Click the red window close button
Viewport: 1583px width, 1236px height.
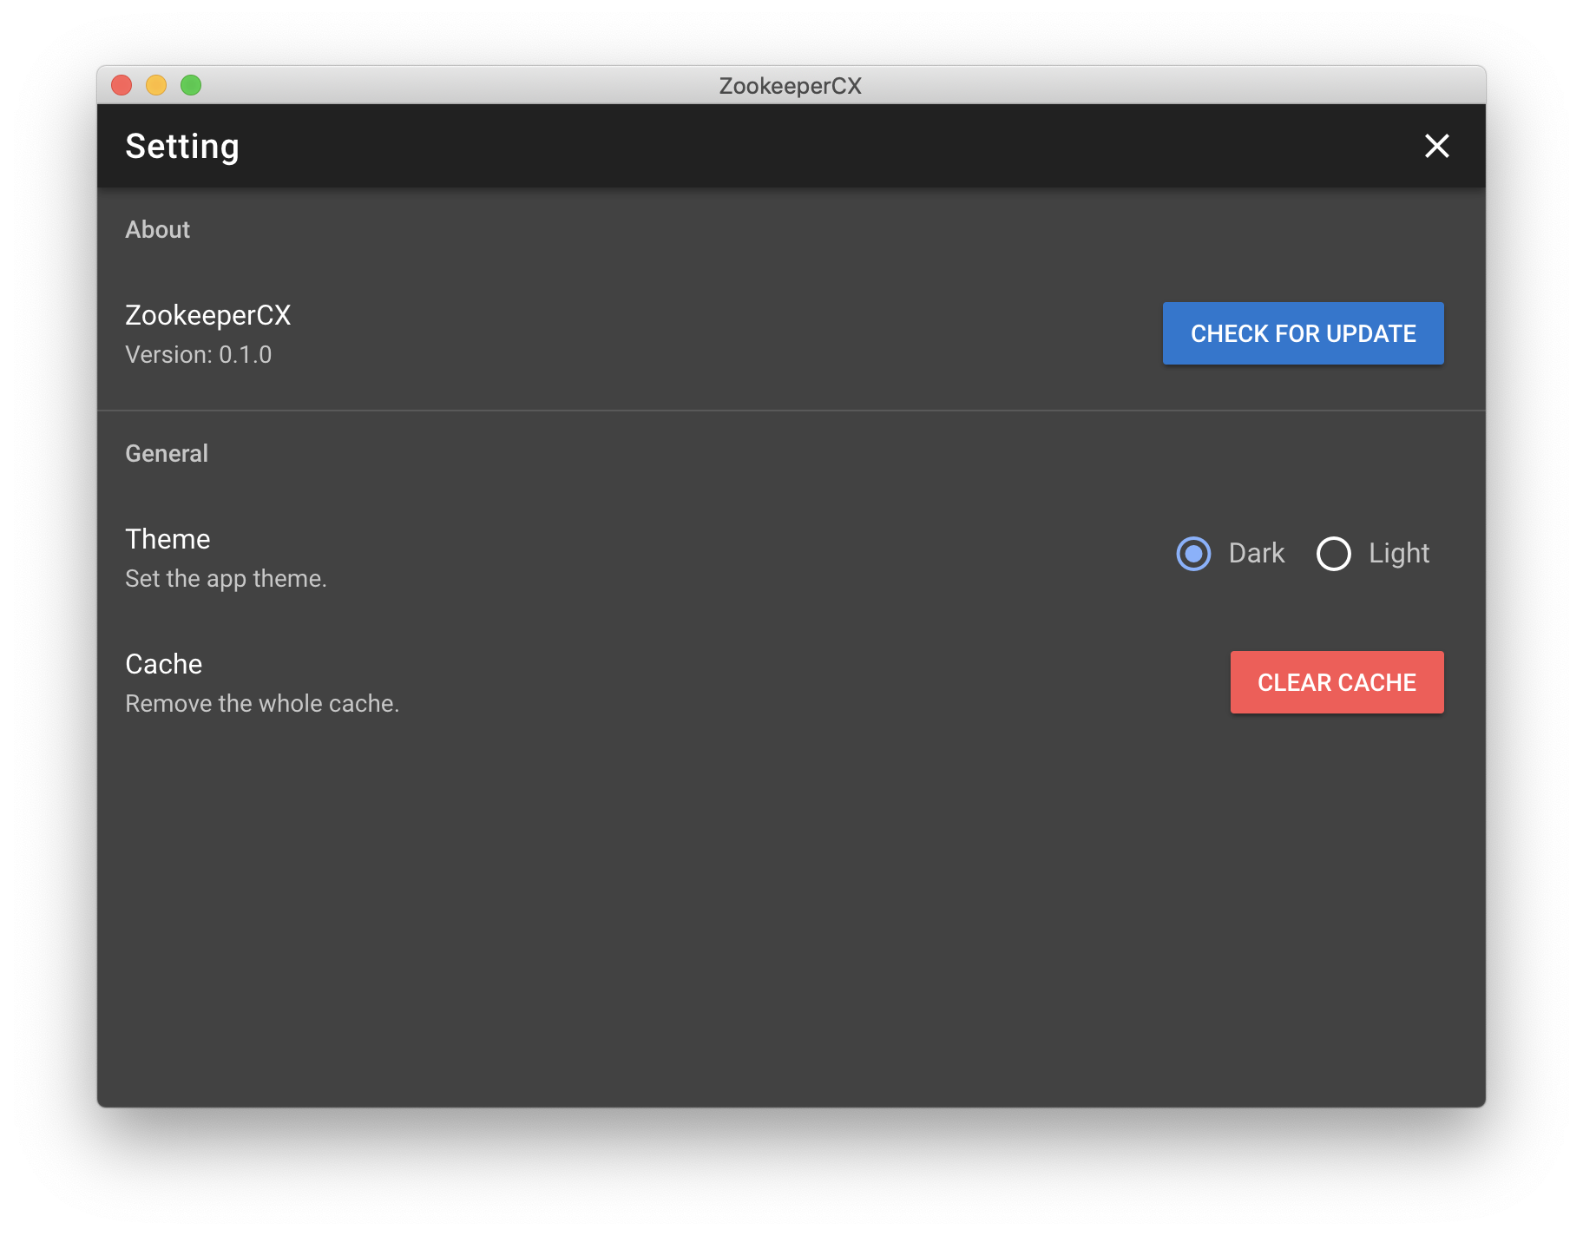(x=122, y=85)
